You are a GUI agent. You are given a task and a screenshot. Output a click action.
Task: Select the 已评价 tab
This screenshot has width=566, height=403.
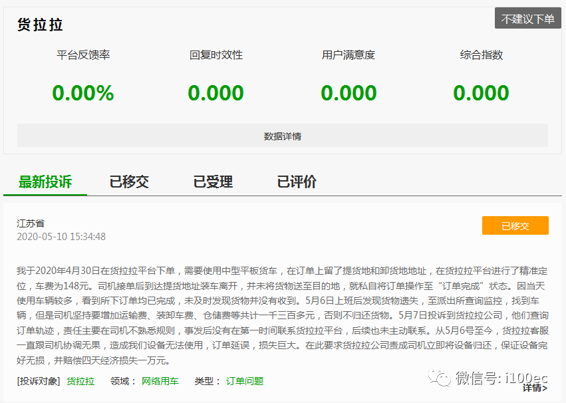coord(297,182)
